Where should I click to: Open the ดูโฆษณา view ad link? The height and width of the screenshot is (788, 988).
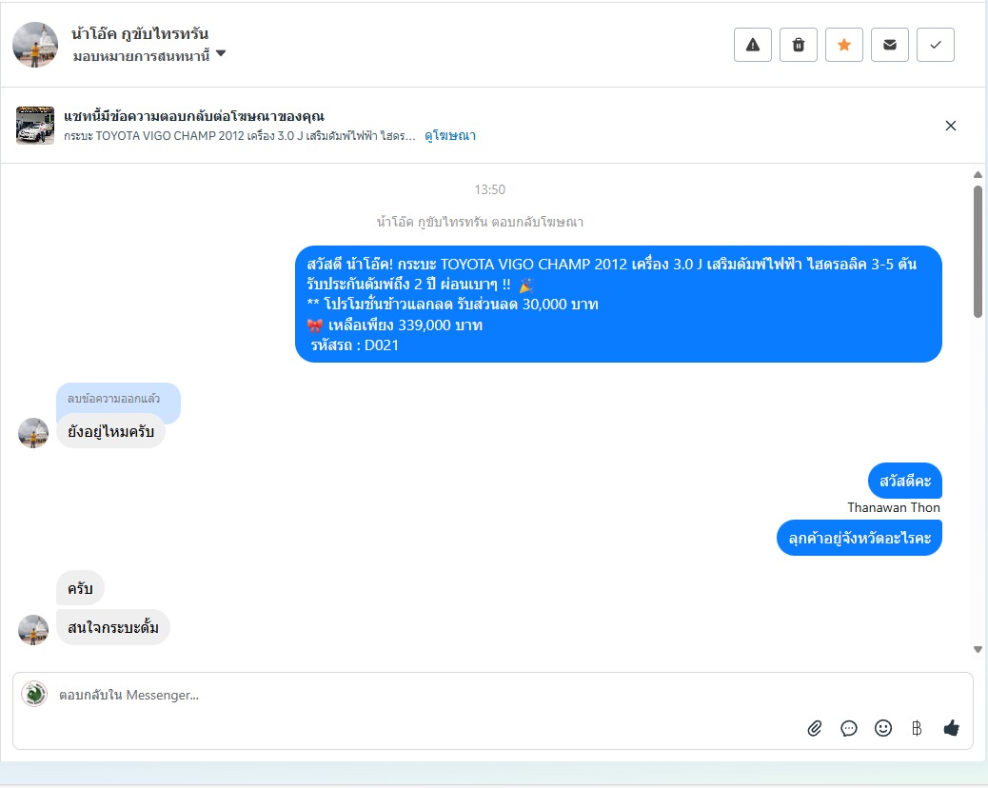[x=450, y=135]
